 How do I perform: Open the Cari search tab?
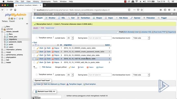(x=71, y=18)
